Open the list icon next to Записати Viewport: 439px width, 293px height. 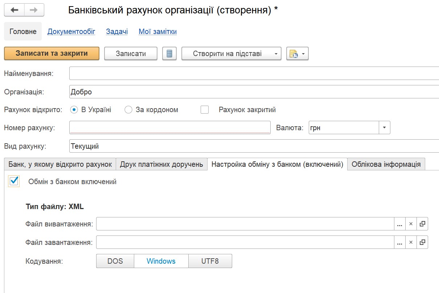pyautogui.click(x=169, y=54)
